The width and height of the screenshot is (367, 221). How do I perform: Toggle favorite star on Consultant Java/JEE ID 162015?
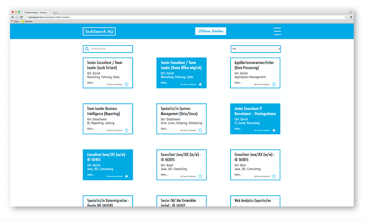tap(200, 176)
